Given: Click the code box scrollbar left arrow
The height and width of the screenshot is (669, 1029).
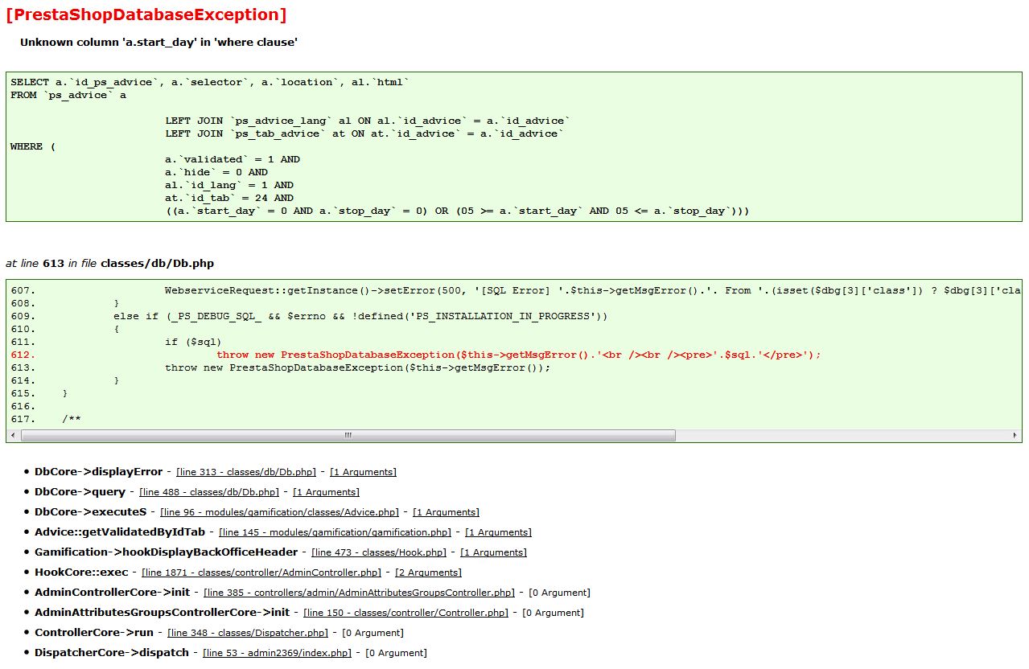Looking at the screenshot, I should (x=13, y=435).
